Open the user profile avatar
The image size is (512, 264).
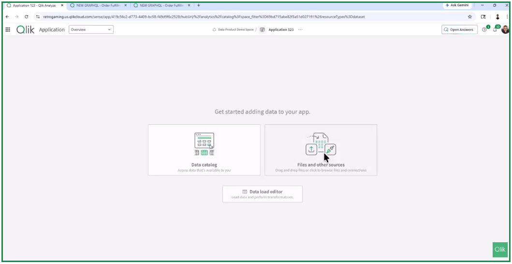click(505, 29)
